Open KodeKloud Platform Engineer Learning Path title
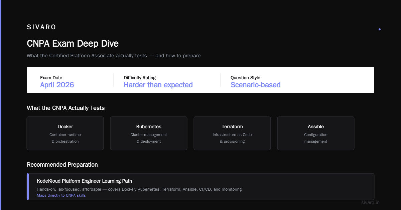The image size is (401, 210). tap(84, 181)
